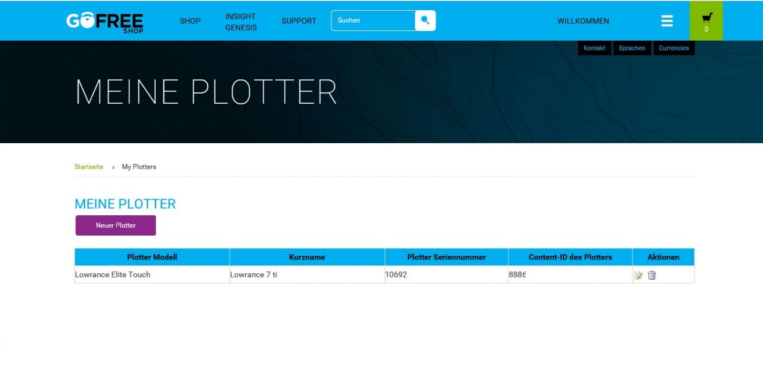The image size is (763, 368).
Task: Go to the SUPPORT menu
Action: point(299,21)
